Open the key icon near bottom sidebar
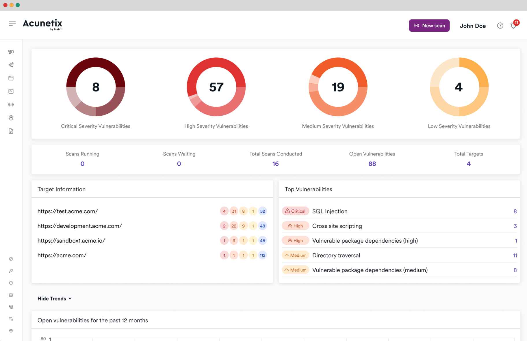This screenshot has width=527, height=341. [x=11, y=271]
